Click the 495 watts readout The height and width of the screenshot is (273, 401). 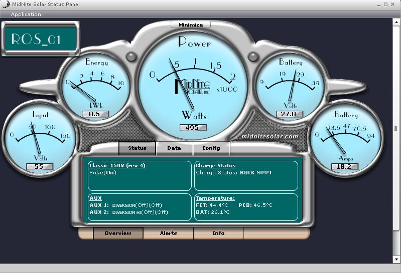click(x=193, y=128)
